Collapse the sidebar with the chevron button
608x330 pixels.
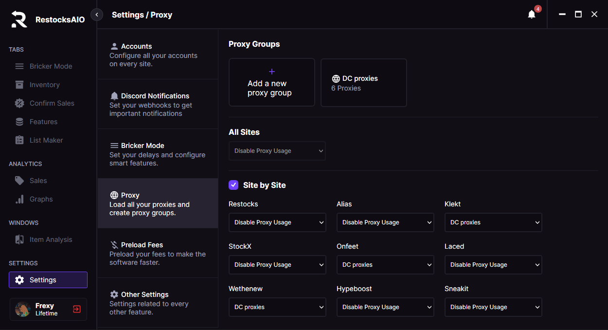coord(97,15)
